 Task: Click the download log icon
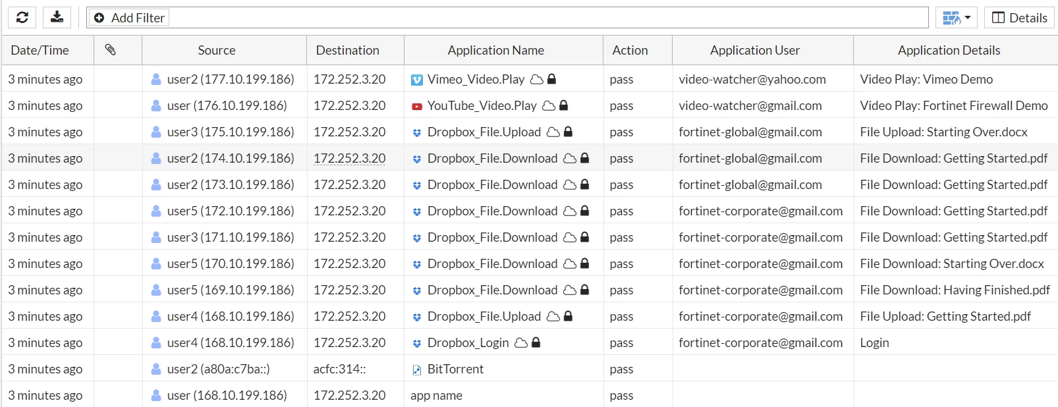tap(57, 17)
